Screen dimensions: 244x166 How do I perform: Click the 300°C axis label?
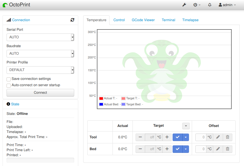tap(92, 32)
